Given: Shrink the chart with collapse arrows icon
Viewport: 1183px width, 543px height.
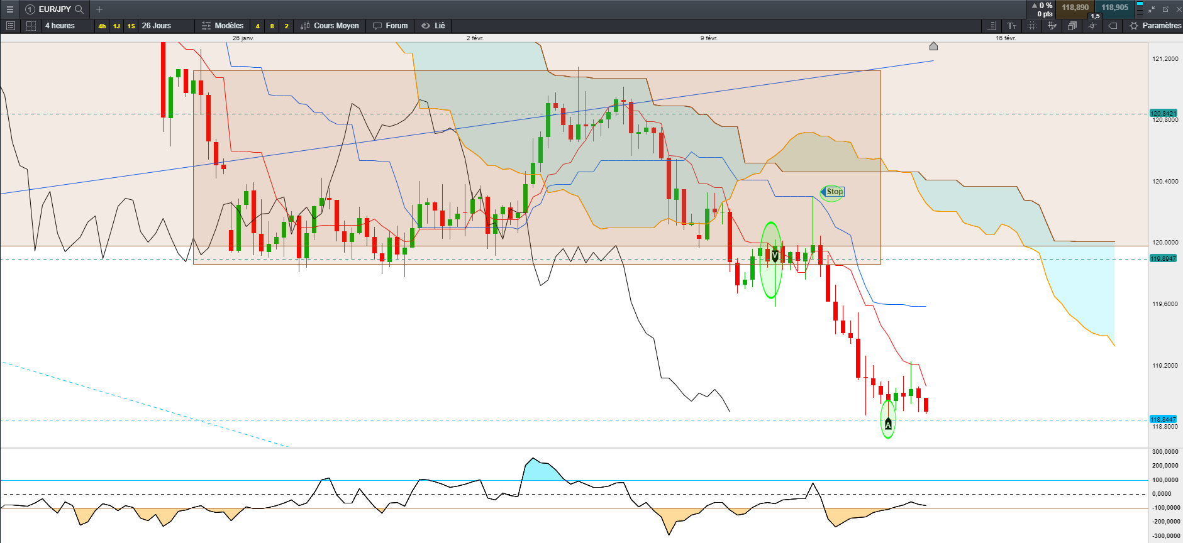Looking at the screenshot, I should (1152, 9).
